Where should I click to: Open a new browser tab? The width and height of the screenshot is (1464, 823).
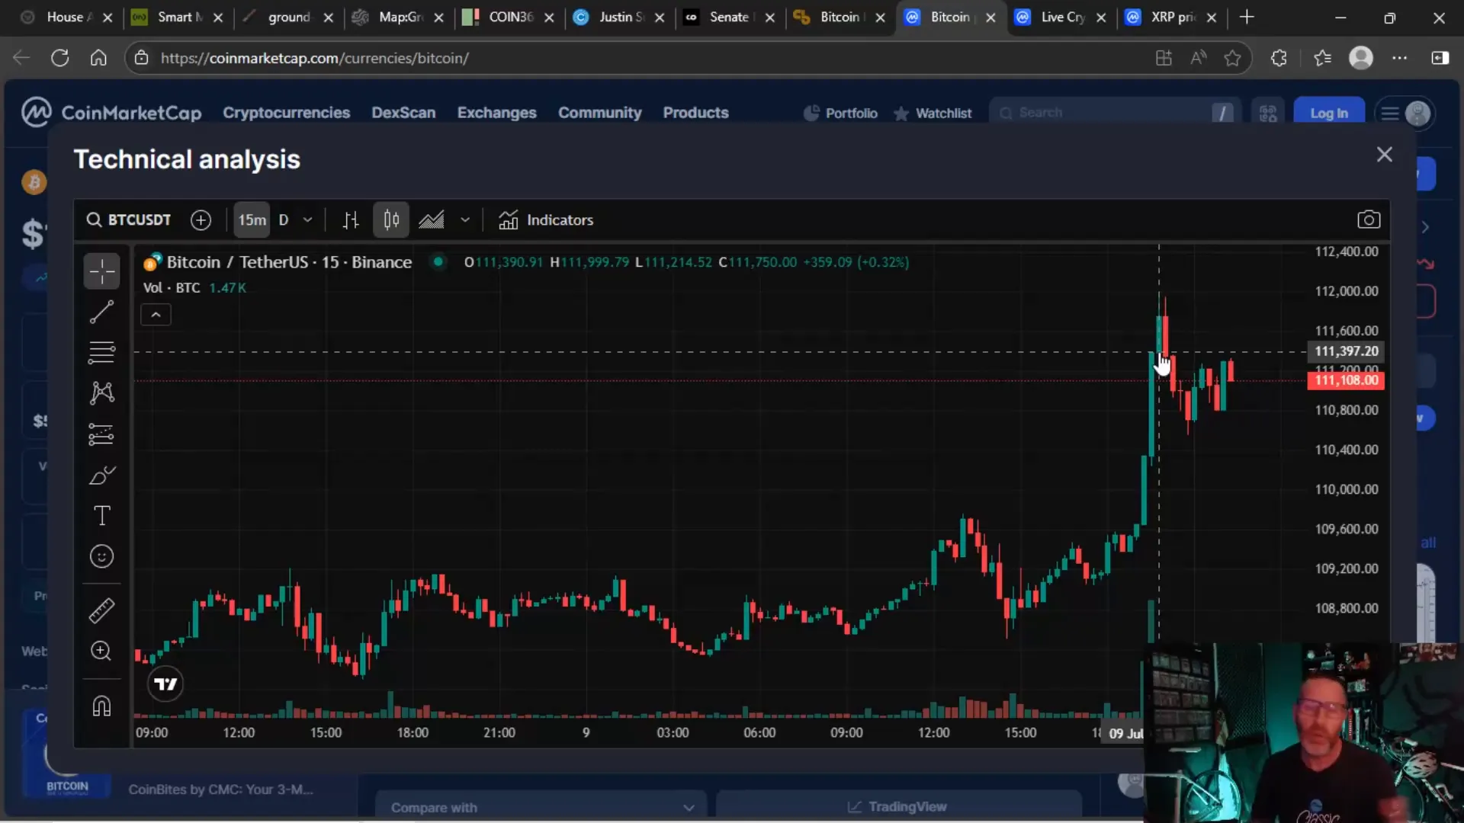pyautogui.click(x=1247, y=17)
